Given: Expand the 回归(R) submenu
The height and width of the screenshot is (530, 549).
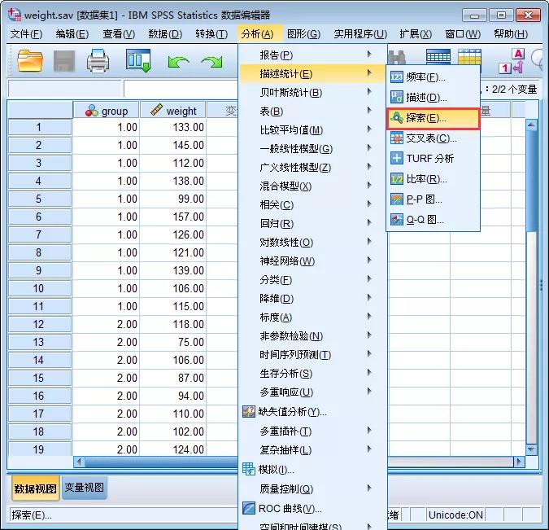Looking at the screenshot, I should (x=312, y=224).
